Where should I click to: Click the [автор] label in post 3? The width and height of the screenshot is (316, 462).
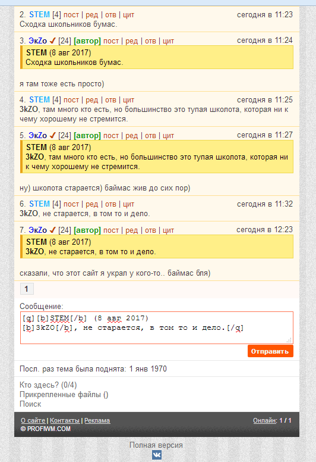(x=87, y=40)
